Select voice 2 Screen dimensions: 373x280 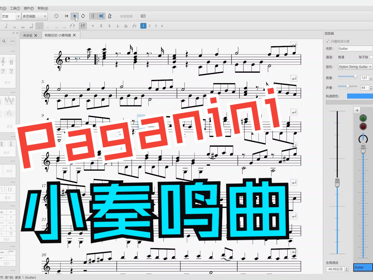point(149,26)
